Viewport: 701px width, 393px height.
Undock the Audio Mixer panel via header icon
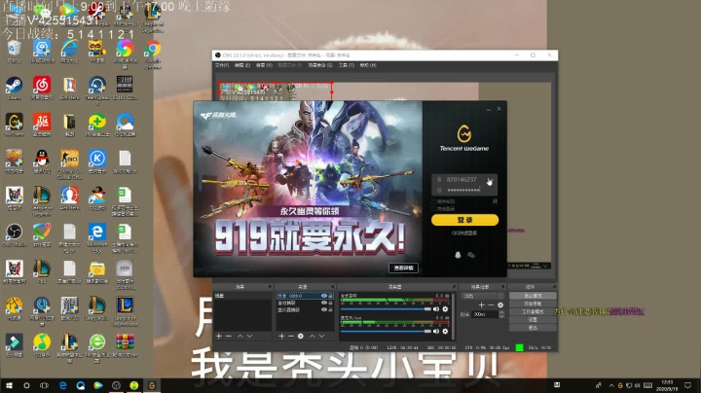click(454, 287)
